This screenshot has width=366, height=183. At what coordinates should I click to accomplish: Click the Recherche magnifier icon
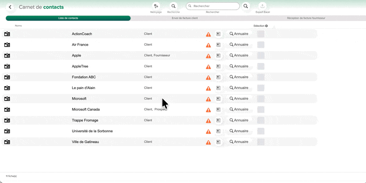[173, 6]
